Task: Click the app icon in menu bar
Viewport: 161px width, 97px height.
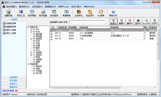Action: (x=4, y=7)
